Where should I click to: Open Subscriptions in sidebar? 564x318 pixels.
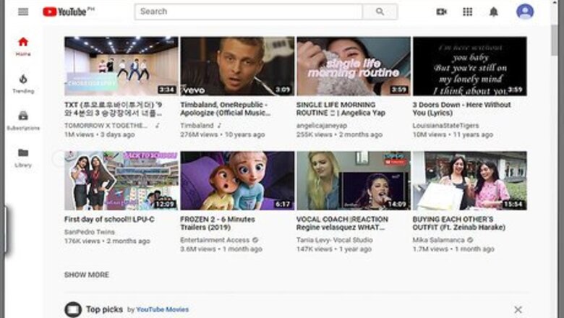tap(23, 120)
